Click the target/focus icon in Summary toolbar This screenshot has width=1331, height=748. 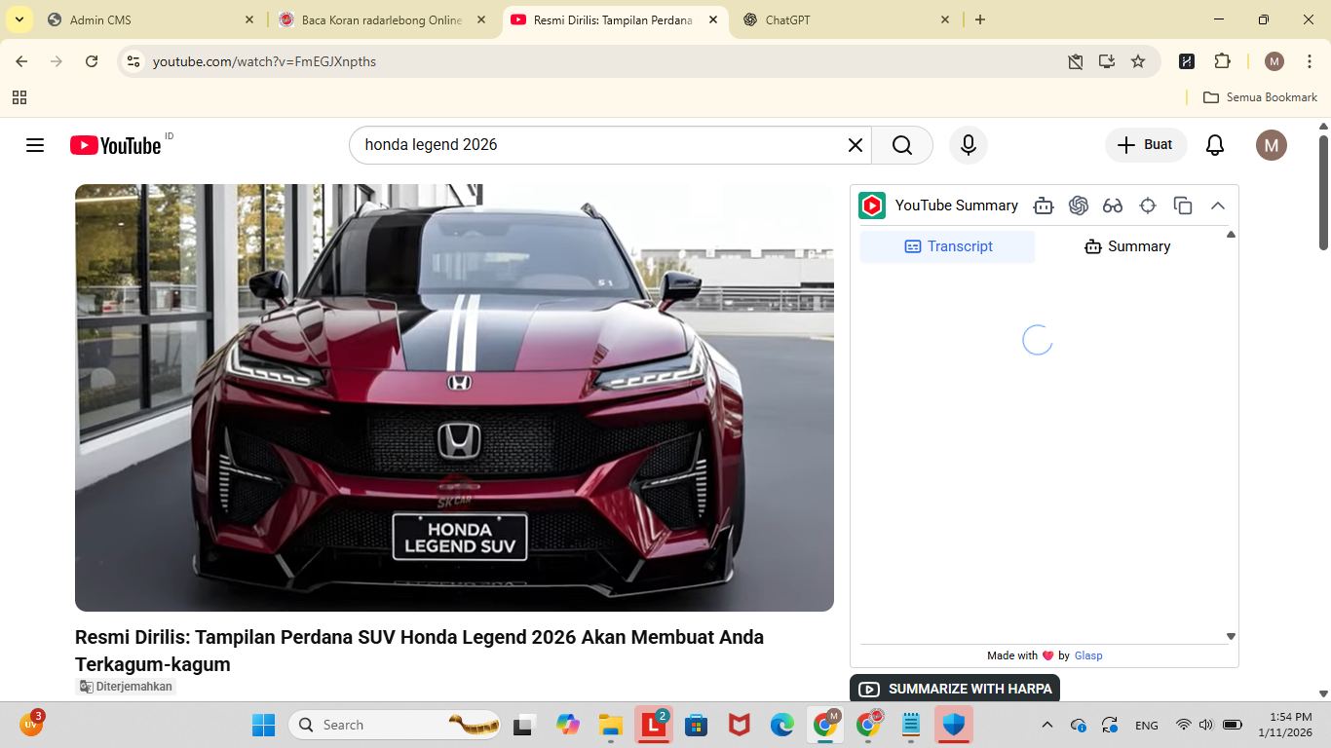1148,206
